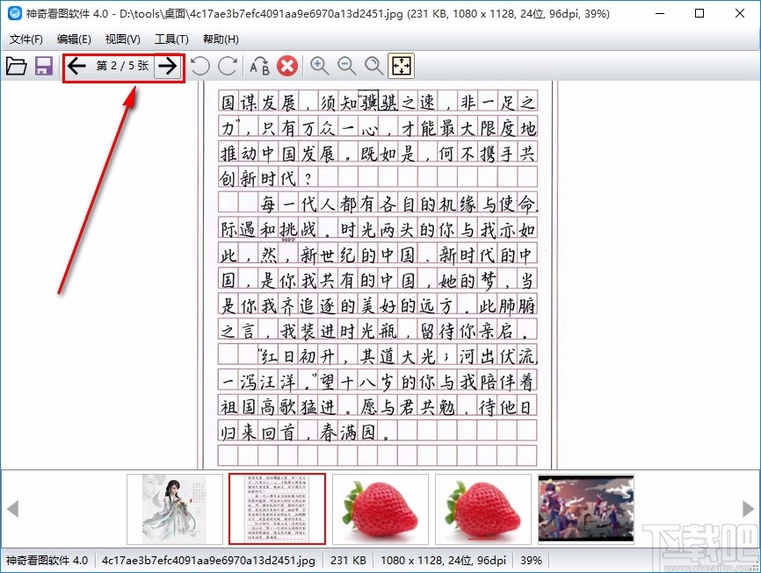Viewport: 761px width, 573px height.
Task: Reset zoom with the plain magnifier icon
Action: click(x=373, y=66)
